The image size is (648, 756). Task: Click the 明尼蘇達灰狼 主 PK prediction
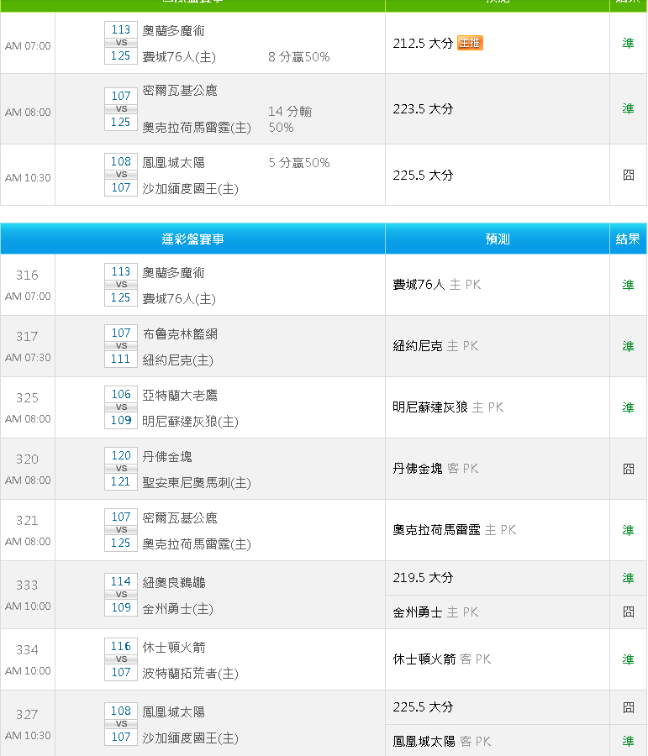[448, 407]
